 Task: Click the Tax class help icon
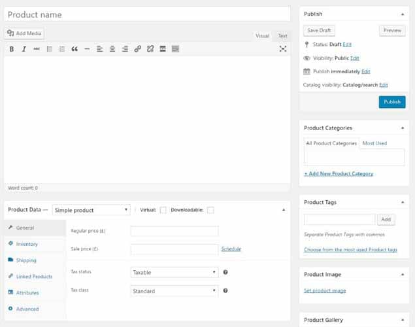(225, 291)
